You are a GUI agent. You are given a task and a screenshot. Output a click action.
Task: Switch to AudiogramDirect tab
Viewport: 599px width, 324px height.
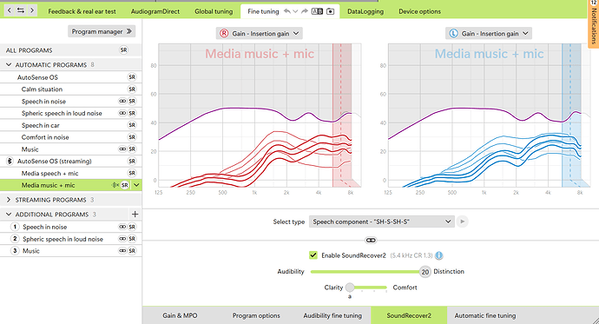[x=155, y=11]
